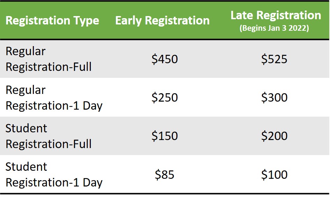Click the $250 early price
Viewport: 330px width, 198px height.
point(164,97)
